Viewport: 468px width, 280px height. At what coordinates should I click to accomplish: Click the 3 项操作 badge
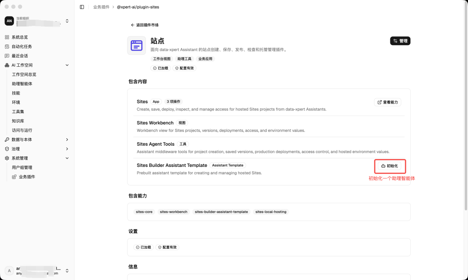tap(173, 101)
